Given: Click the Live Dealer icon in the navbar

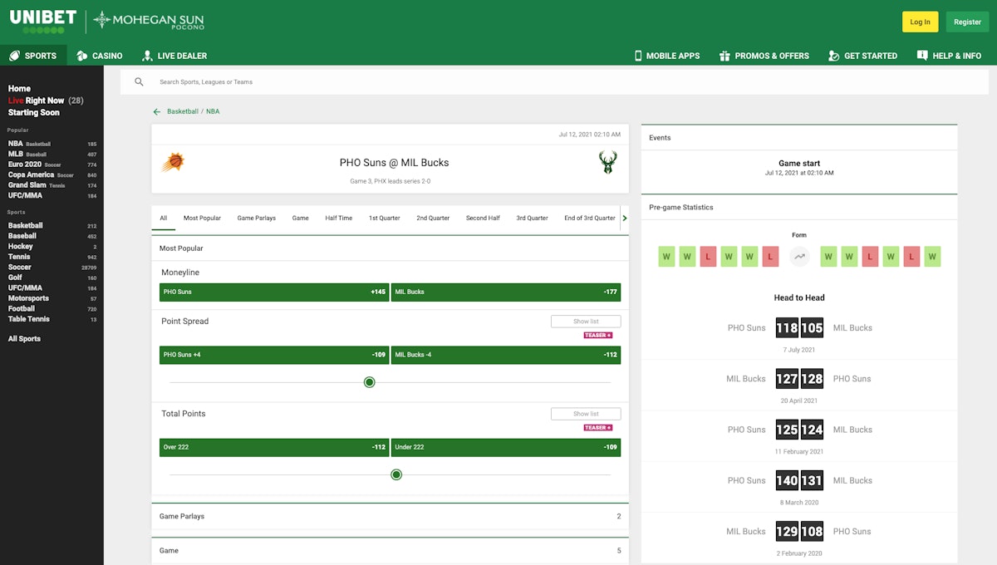Looking at the screenshot, I should 147,56.
